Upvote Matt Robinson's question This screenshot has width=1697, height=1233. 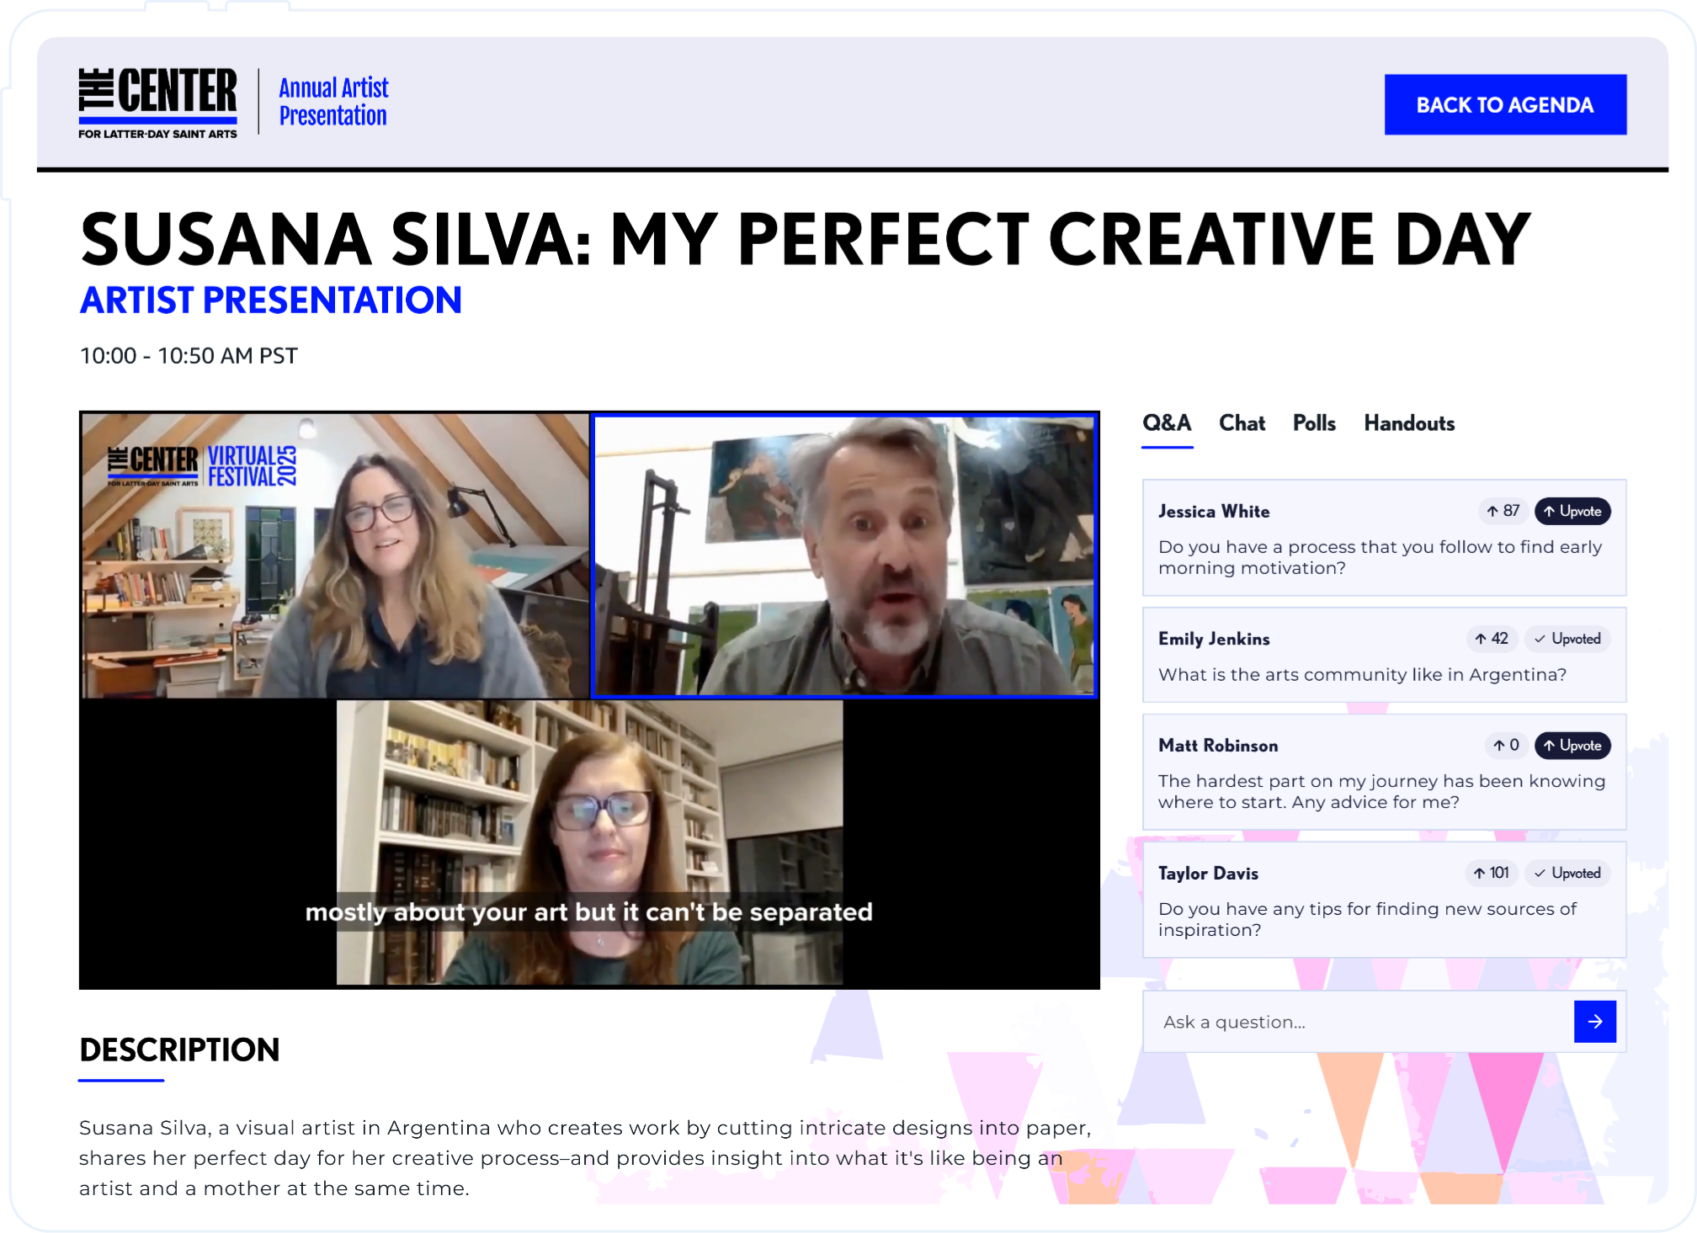click(x=1572, y=745)
